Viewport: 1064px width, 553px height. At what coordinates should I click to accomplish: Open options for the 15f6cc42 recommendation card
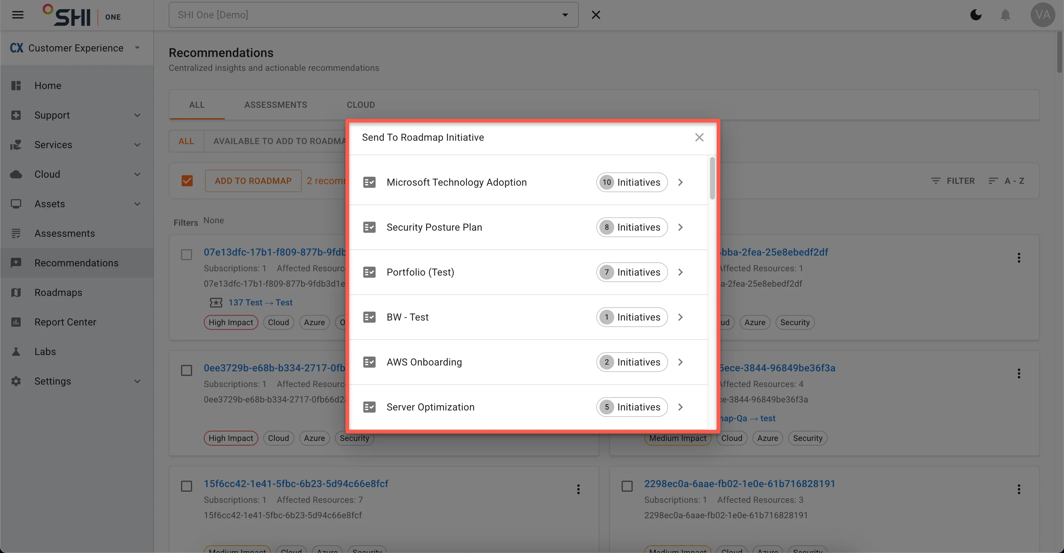pyautogui.click(x=578, y=489)
